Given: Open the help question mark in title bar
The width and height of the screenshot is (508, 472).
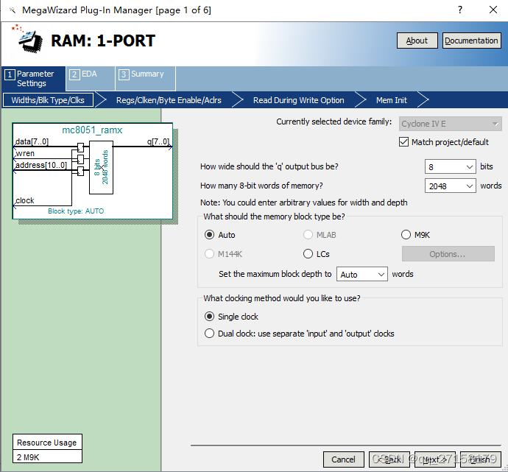Looking at the screenshot, I should 460,10.
